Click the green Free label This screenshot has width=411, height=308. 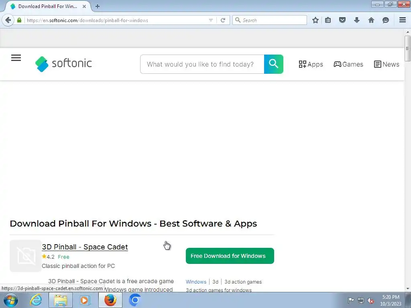click(63, 257)
